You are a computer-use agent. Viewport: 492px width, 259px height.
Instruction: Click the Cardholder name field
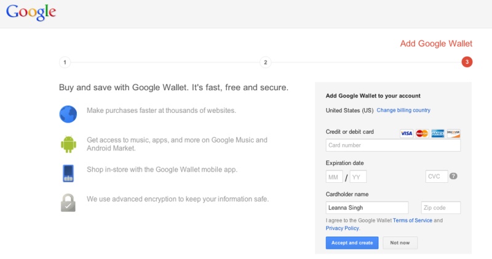367,207
